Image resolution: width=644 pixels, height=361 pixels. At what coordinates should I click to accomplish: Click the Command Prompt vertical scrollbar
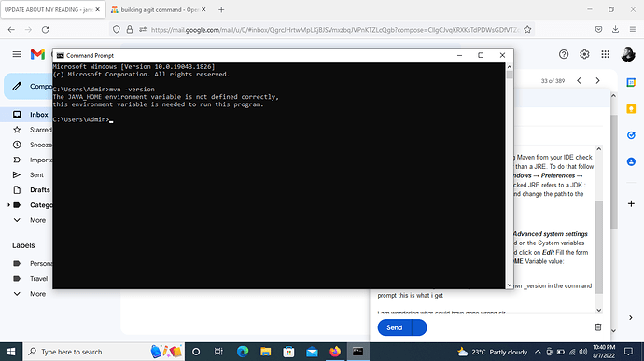pos(510,175)
